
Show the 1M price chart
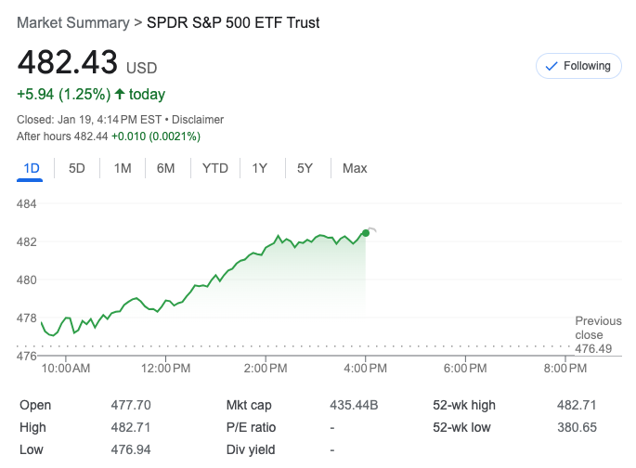[123, 168]
